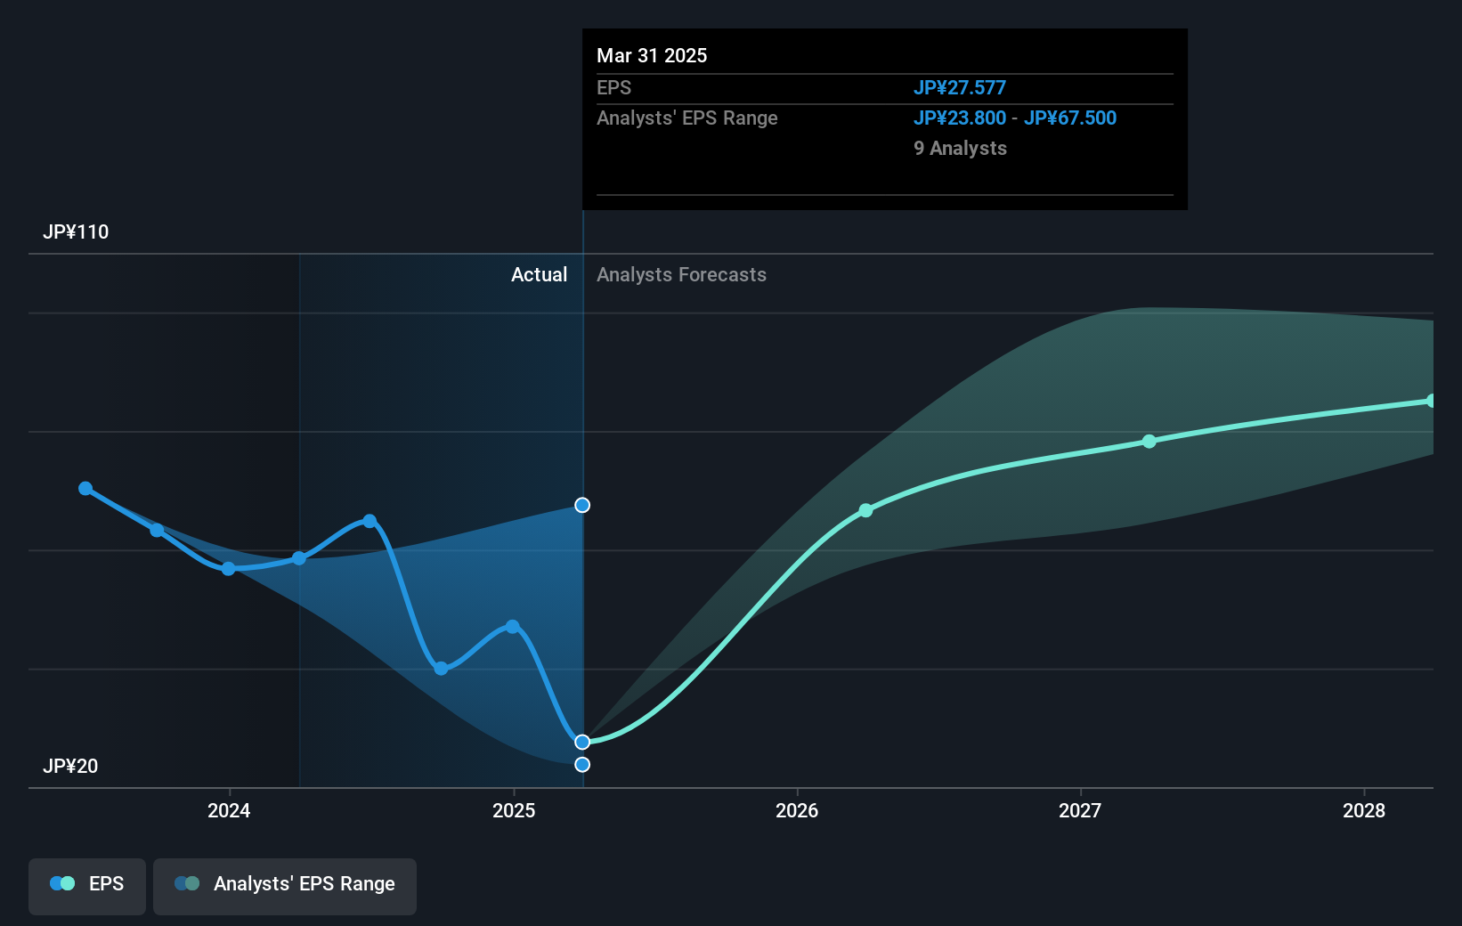Image resolution: width=1462 pixels, height=926 pixels.
Task: Click the 2024 x-axis label
Action: point(229,810)
